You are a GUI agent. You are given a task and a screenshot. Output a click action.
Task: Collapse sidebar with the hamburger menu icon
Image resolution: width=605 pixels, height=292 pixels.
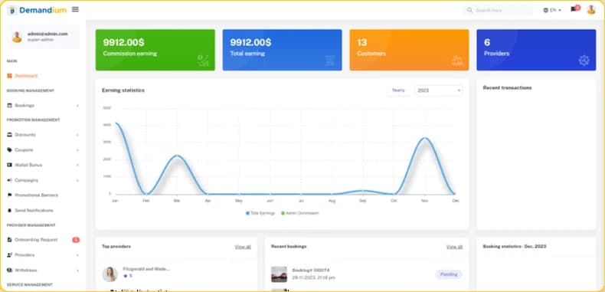click(75, 9)
